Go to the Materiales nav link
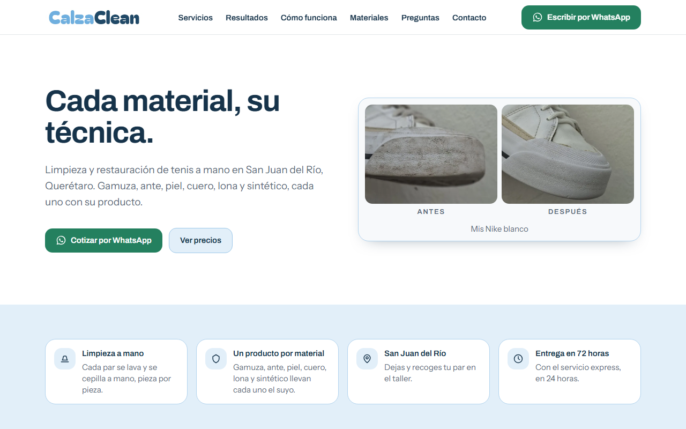This screenshot has width=686, height=429. (x=369, y=18)
